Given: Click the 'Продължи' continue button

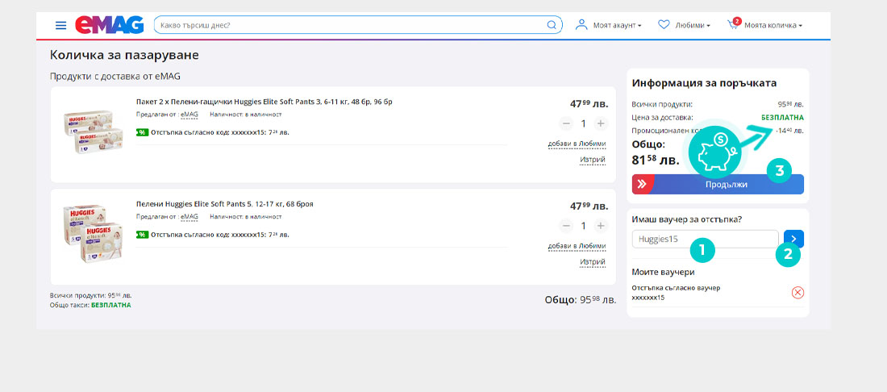Looking at the screenshot, I should click(718, 185).
